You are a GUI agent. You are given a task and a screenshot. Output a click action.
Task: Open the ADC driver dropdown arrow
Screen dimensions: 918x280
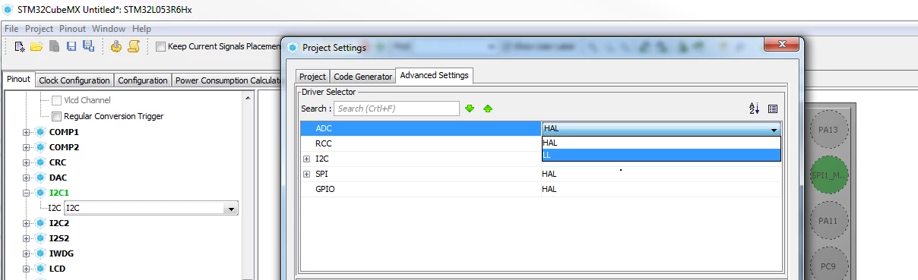click(x=773, y=129)
